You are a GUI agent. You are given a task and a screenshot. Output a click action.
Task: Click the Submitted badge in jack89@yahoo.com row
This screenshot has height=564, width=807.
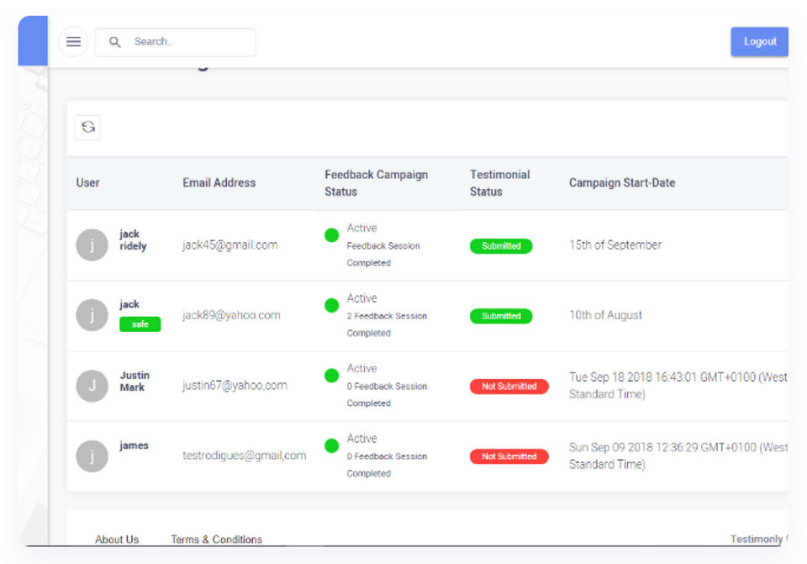[x=501, y=316]
